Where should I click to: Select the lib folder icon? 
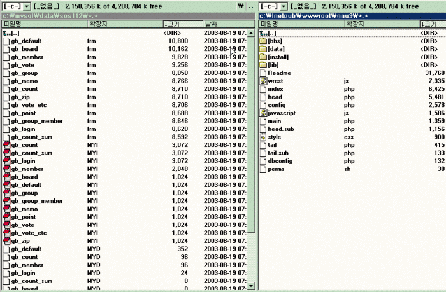pos(264,65)
